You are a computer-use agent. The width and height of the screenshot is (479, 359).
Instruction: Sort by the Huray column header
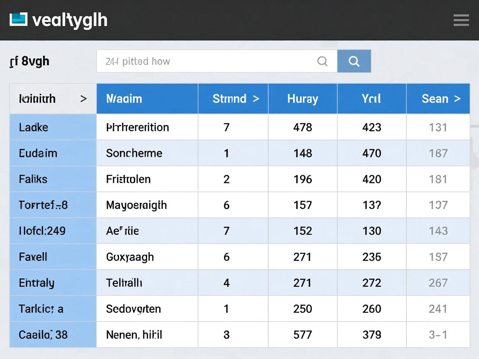302,98
